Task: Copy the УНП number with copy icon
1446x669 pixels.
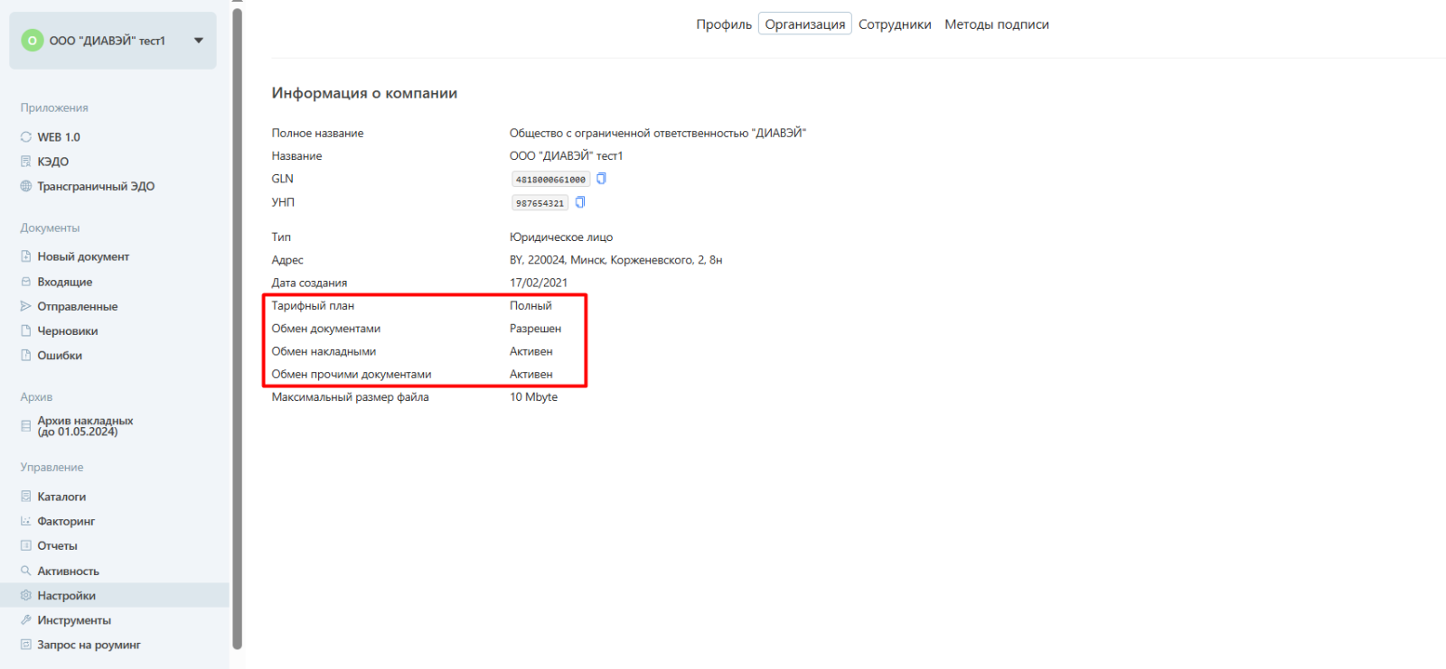Action: pyautogui.click(x=580, y=202)
